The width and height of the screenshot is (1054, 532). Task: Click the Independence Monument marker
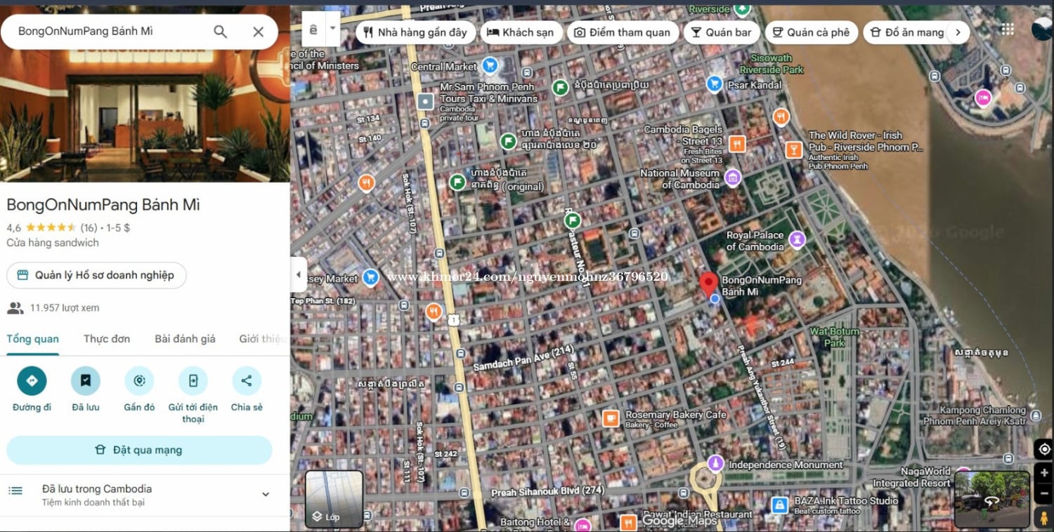pyautogui.click(x=715, y=463)
